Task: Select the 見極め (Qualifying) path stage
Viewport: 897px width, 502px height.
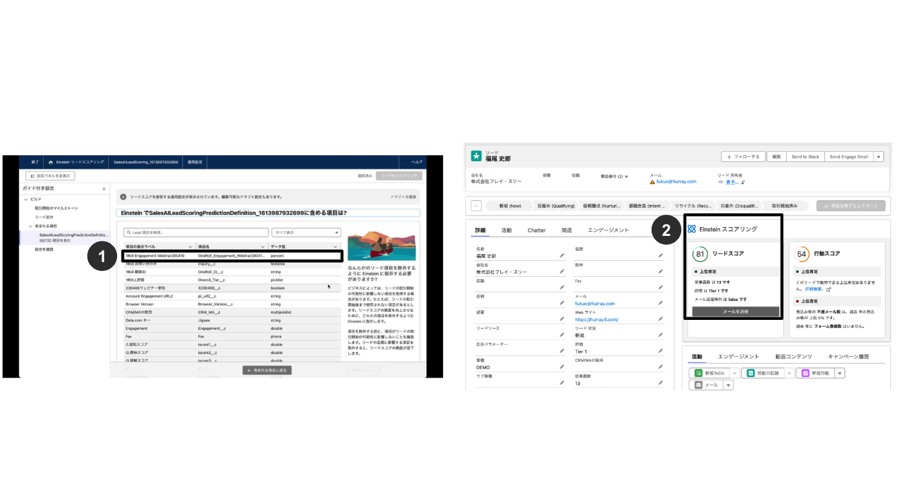Action: (555, 206)
